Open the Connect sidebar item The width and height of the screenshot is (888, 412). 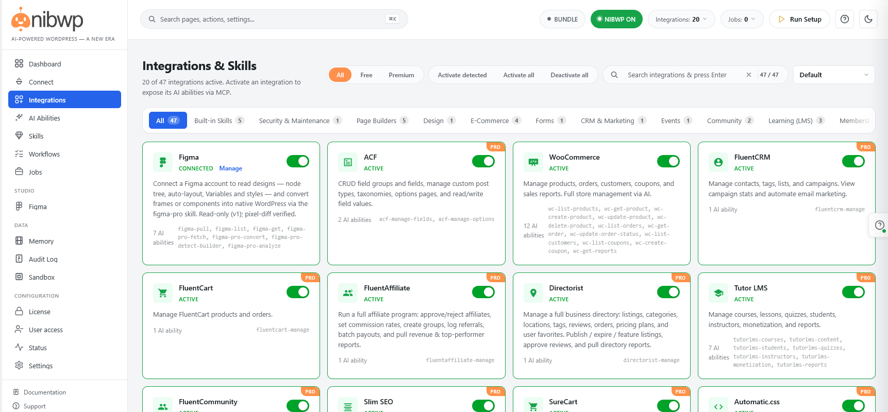(64, 82)
